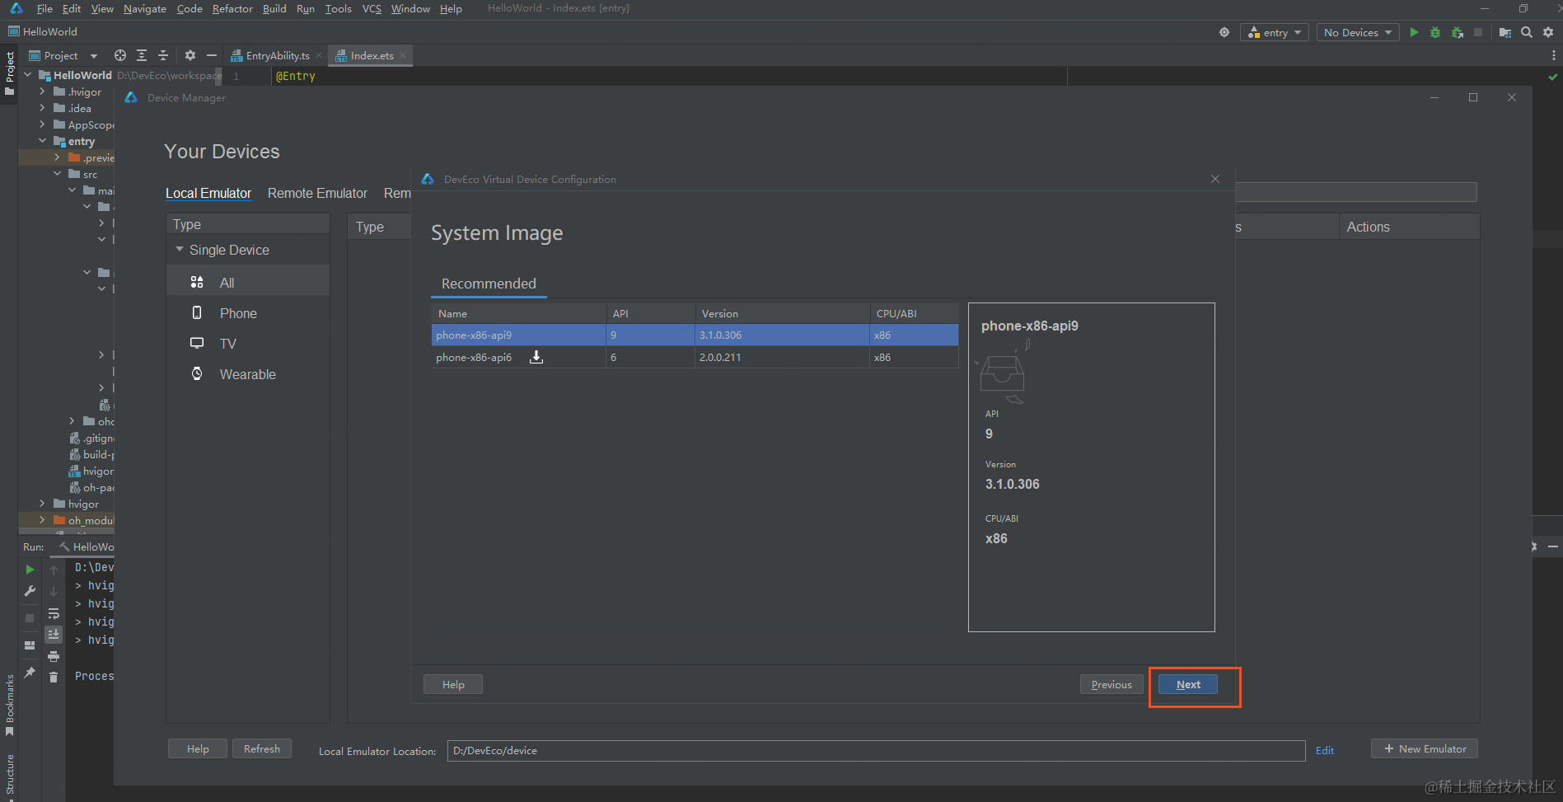Hide the Project panel with minus icon
Image resolution: width=1563 pixels, height=802 pixels.
[212, 55]
